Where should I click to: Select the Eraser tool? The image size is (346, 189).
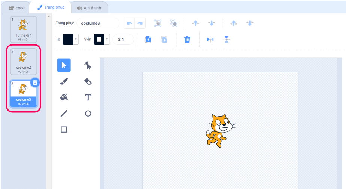click(88, 81)
